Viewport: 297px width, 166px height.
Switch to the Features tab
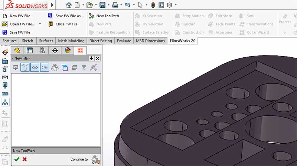tap(10, 41)
